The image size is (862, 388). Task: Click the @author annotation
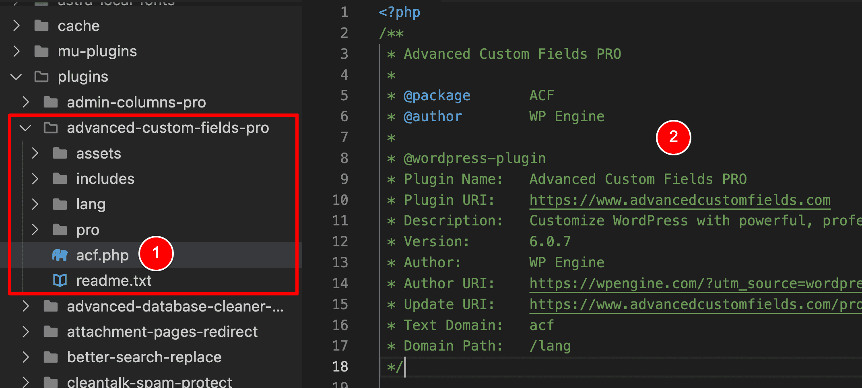[433, 116]
